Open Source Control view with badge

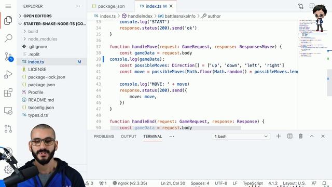(9, 57)
